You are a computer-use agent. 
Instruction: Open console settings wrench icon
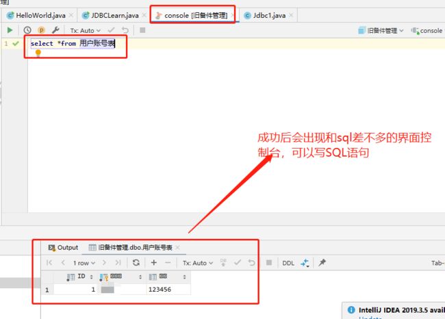55,30
